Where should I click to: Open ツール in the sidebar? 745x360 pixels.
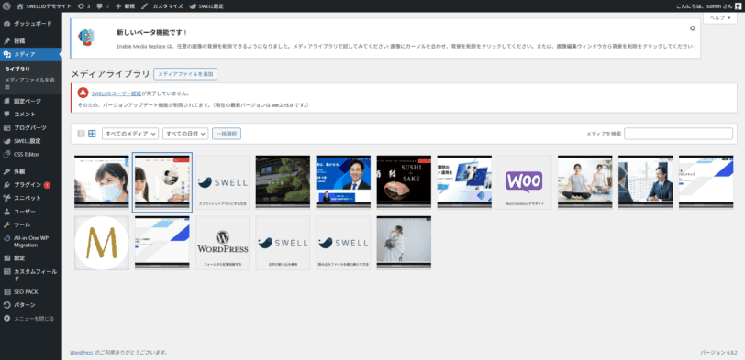click(x=31, y=224)
